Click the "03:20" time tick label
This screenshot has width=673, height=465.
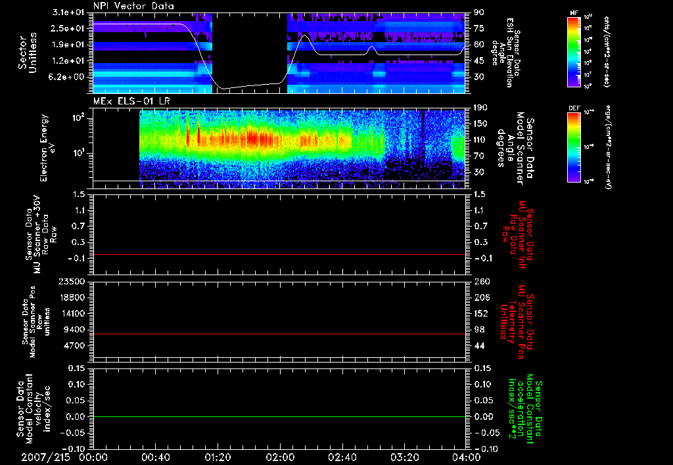(404, 457)
